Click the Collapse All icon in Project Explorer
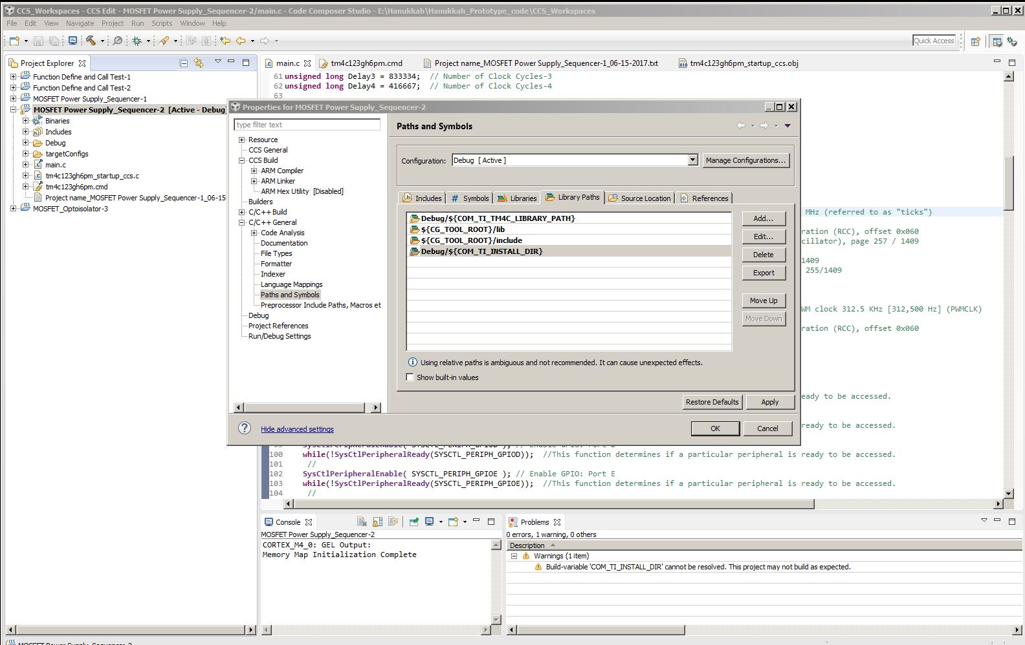The image size is (1025, 645). click(x=184, y=63)
